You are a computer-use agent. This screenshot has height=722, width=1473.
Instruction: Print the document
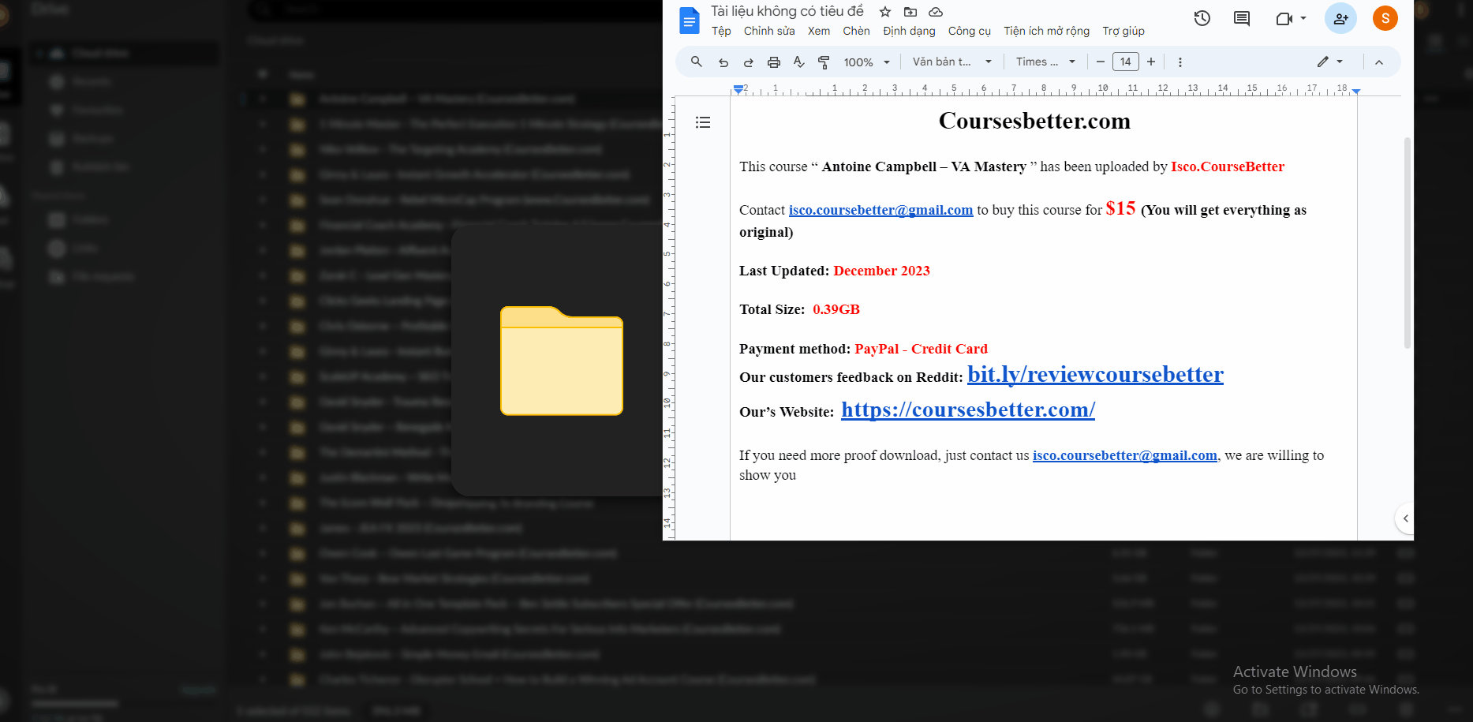774,62
